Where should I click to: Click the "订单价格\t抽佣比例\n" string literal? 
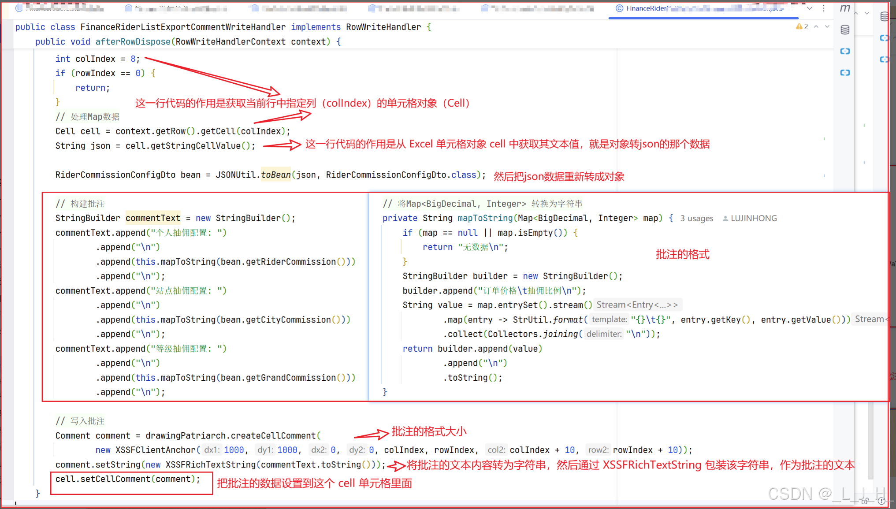click(529, 290)
